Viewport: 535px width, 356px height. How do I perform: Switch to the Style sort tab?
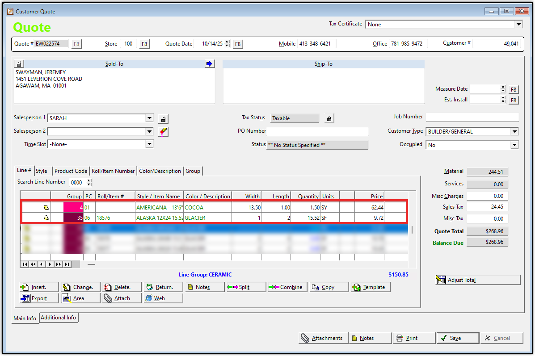click(42, 171)
